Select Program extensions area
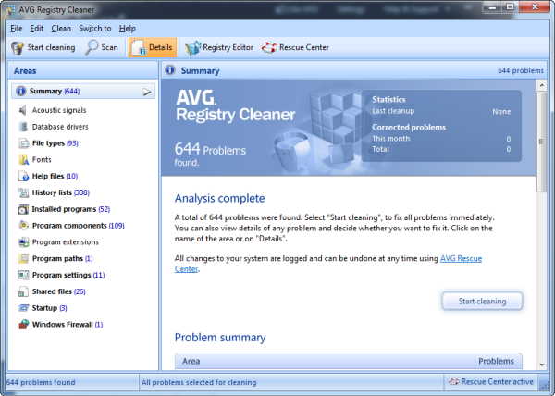 (66, 242)
